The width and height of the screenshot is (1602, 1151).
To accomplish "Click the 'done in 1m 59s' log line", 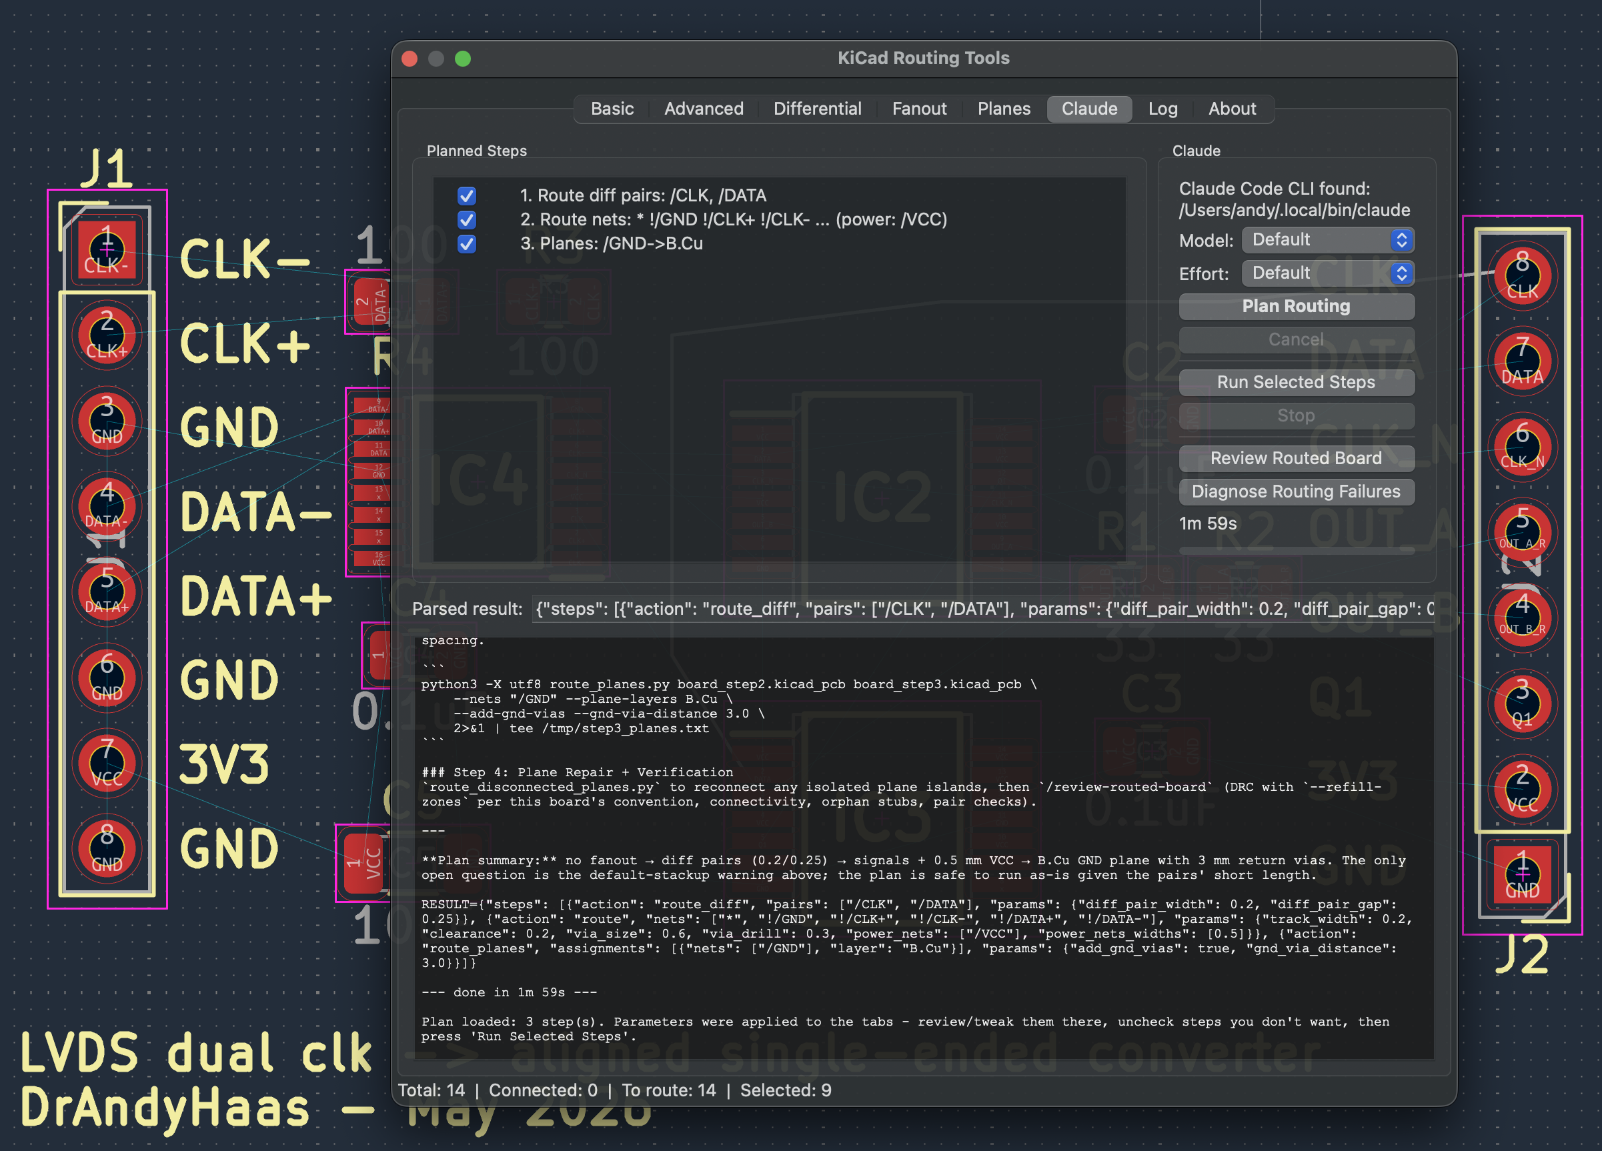I will [x=509, y=992].
